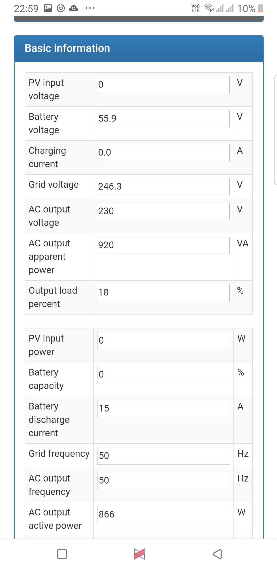Image resolution: width=277 pixels, height=571 pixels.
Task: Click the Battery discharge current field
Action: pos(163,408)
